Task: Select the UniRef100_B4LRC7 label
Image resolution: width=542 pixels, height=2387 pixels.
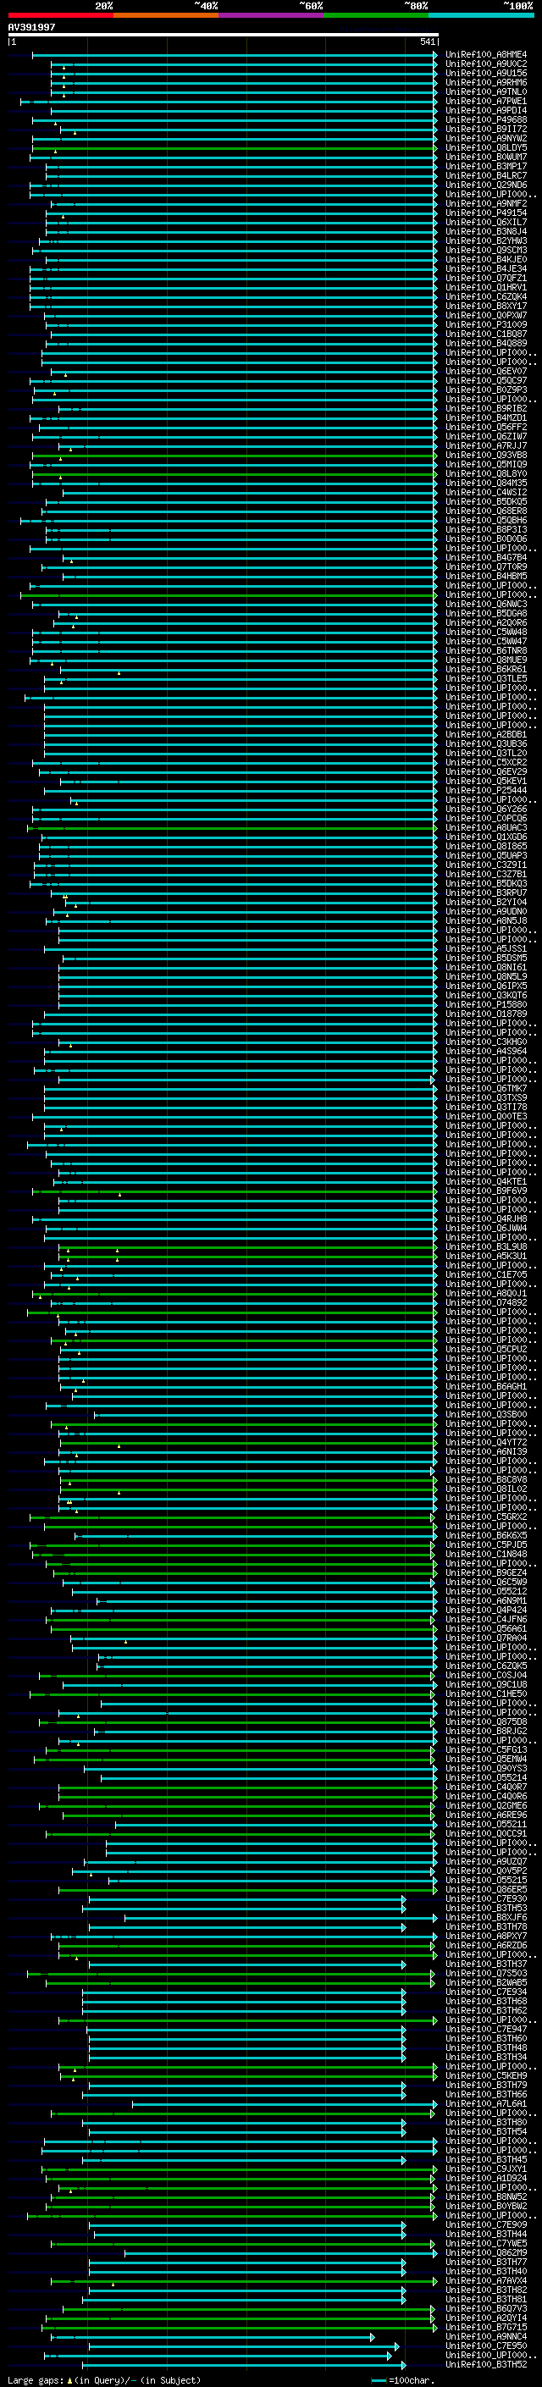Action: coord(486,175)
